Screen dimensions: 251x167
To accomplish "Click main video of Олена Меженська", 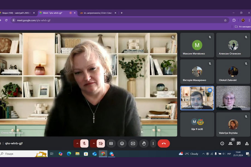I will pos(88,85).
